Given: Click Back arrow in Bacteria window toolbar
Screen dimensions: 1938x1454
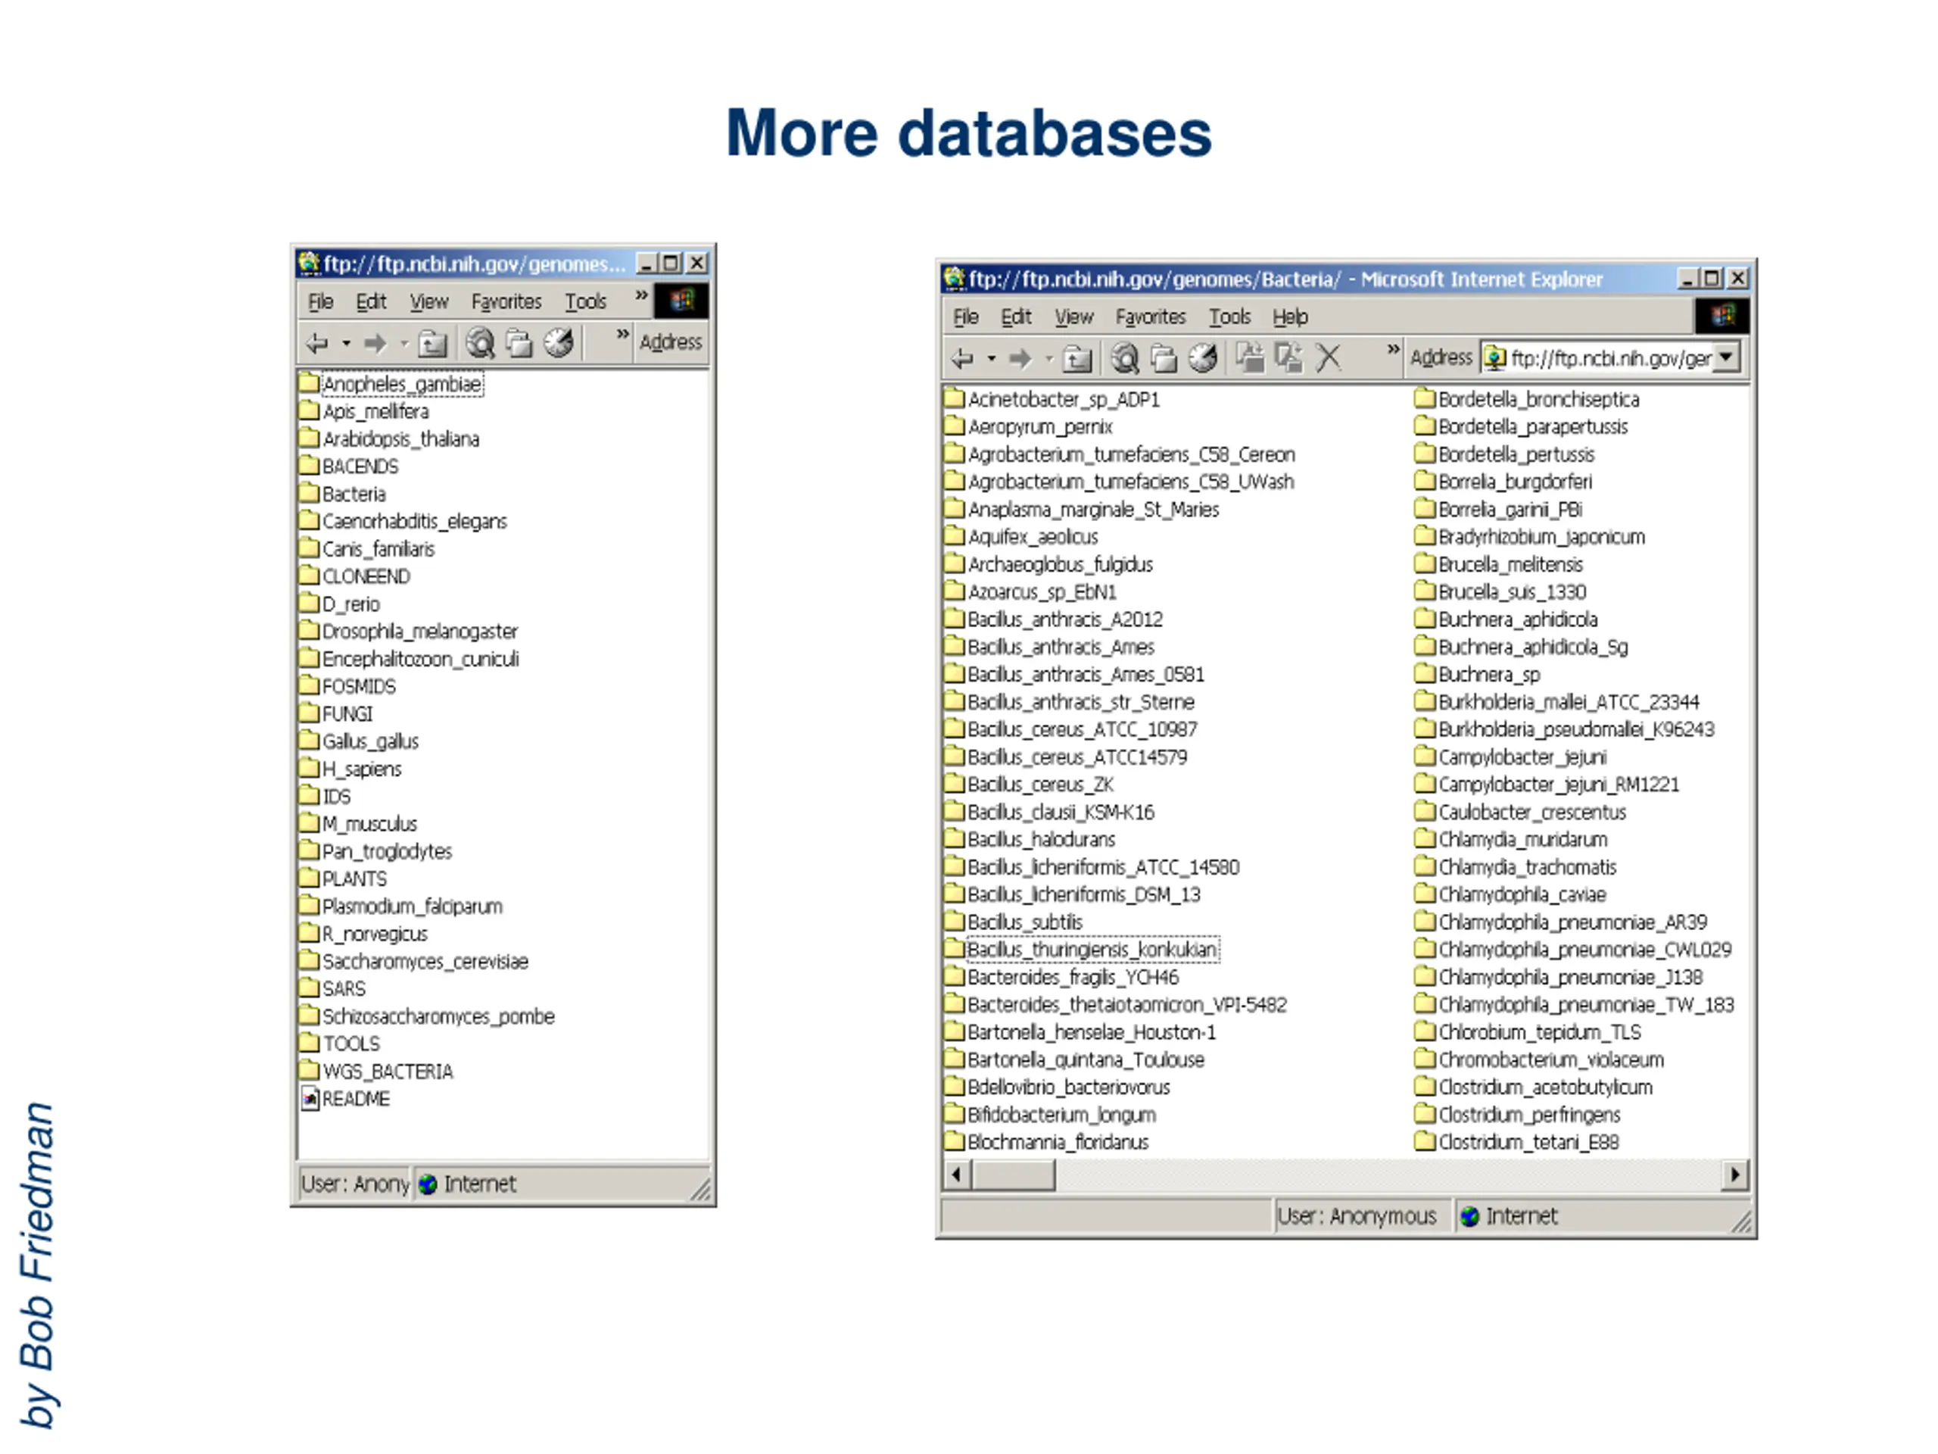Looking at the screenshot, I should (x=963, y=358).
